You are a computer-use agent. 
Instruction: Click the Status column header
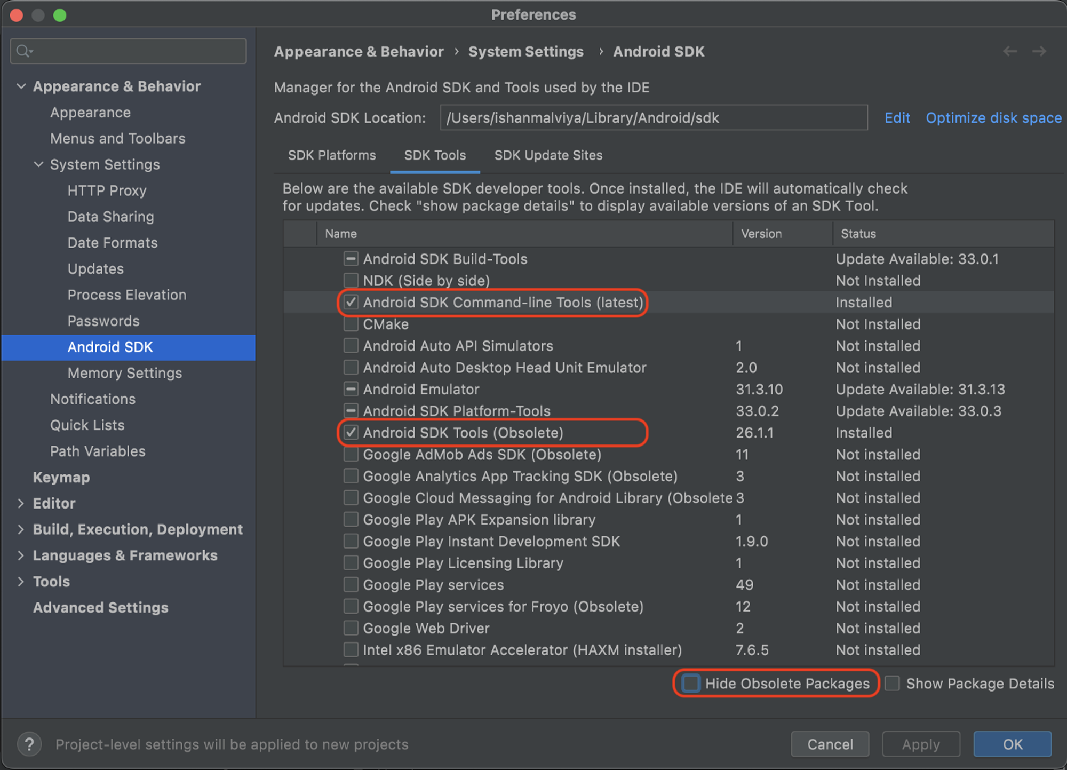tap(943, 234)
